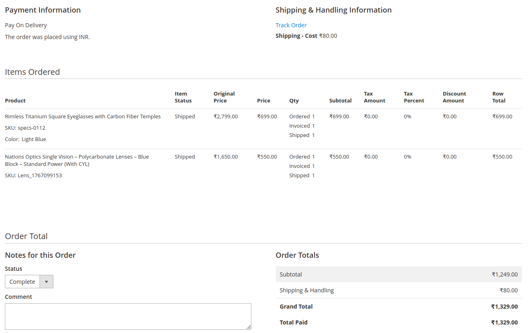The image size is (528, 333).
Task: Open the Track Order link
Action: [291, 25]
